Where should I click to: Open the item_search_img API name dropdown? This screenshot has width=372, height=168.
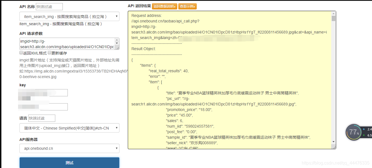coord(69,17)
